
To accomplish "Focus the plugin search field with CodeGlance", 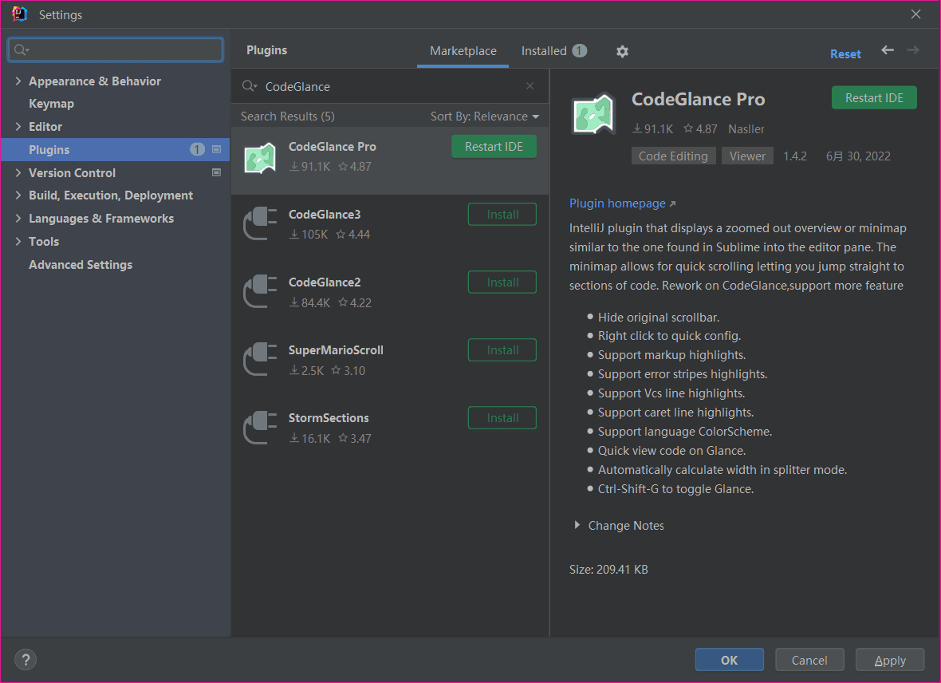I will [390, 86].
